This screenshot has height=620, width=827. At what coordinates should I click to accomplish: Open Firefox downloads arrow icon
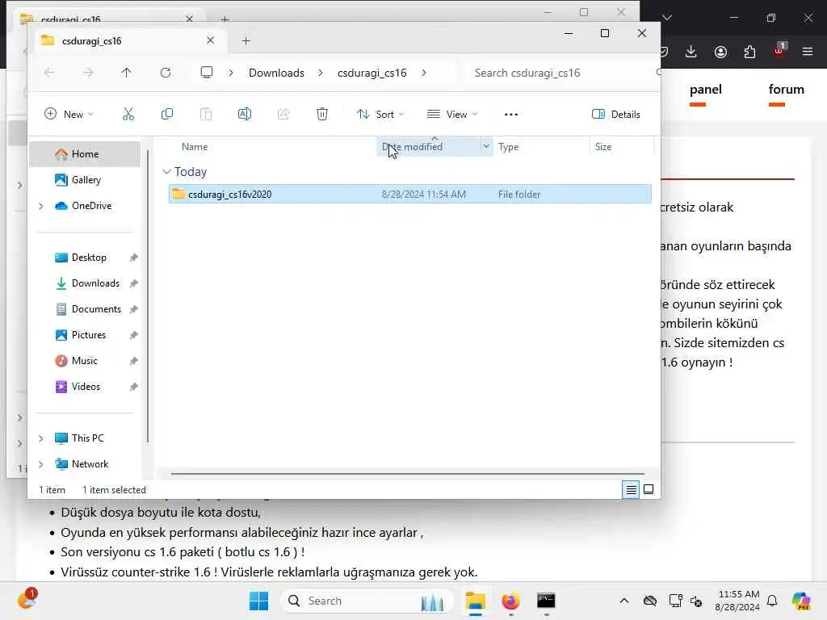[691, 51]
